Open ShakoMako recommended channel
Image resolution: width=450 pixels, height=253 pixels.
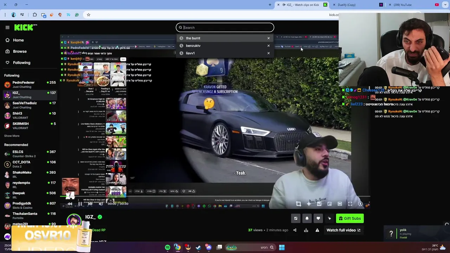30,174
